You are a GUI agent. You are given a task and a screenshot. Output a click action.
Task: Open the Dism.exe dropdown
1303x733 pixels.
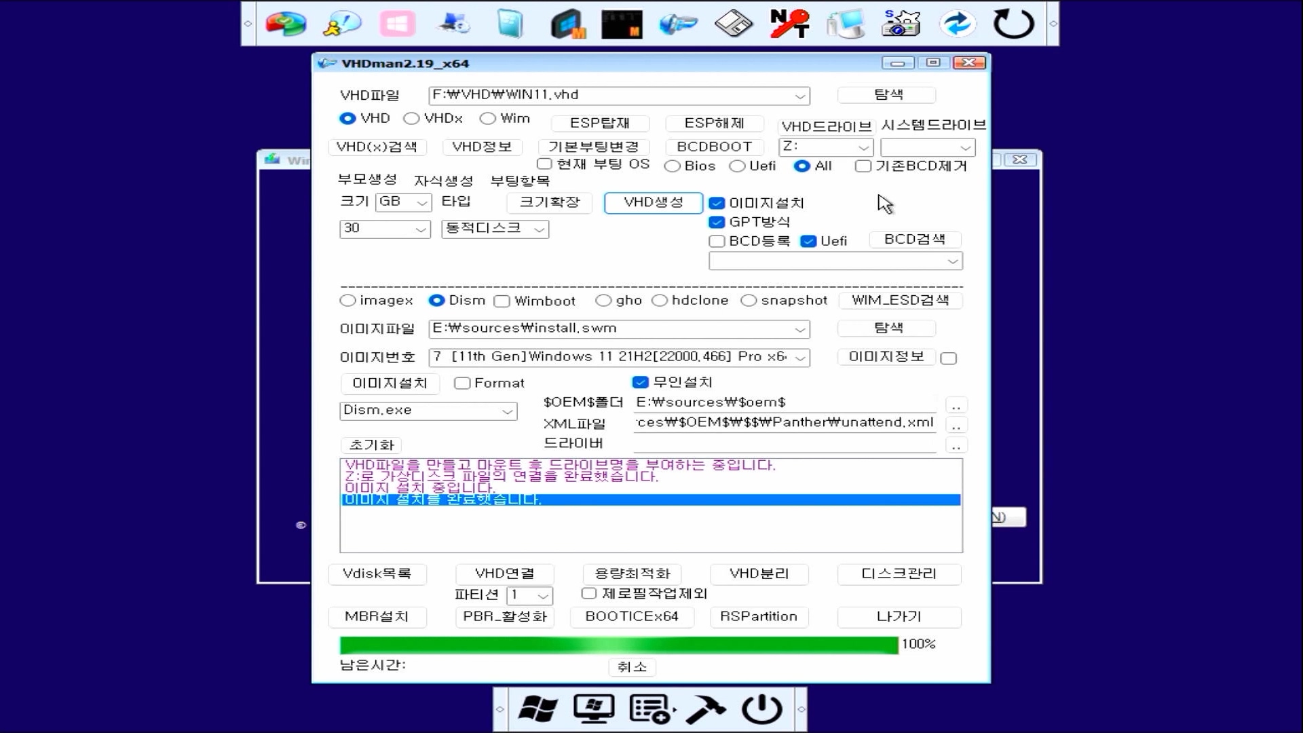(507, 411)
